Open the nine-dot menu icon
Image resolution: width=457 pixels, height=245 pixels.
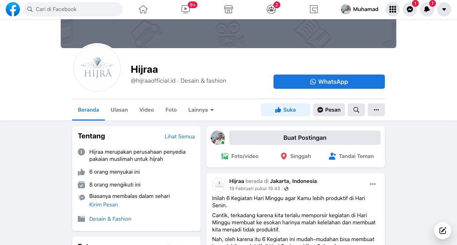[393, 9]
